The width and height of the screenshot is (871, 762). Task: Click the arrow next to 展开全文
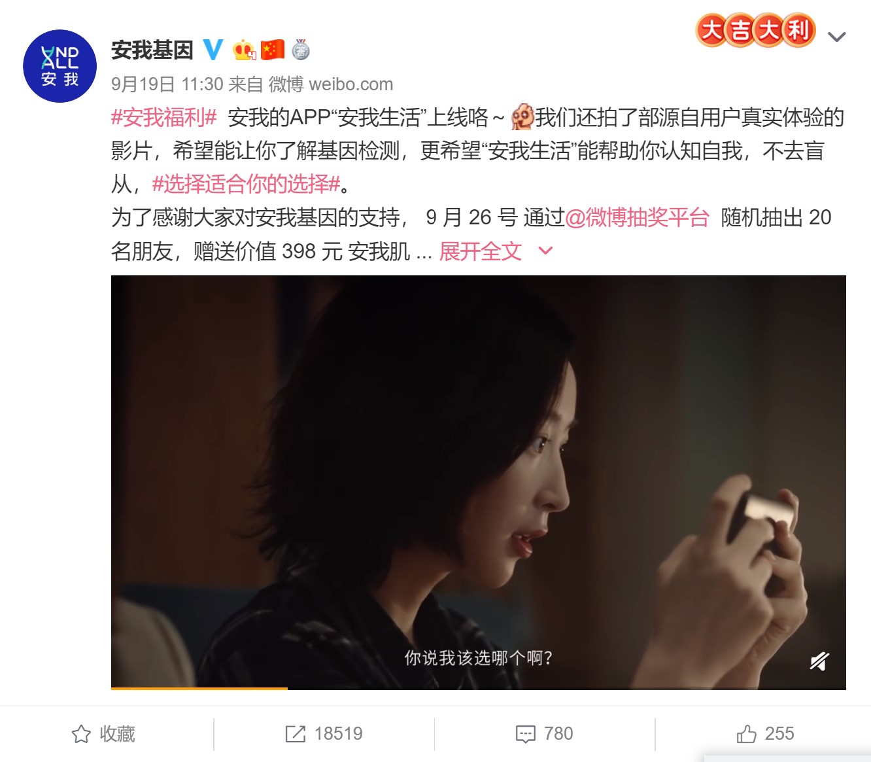pos(545,251)
